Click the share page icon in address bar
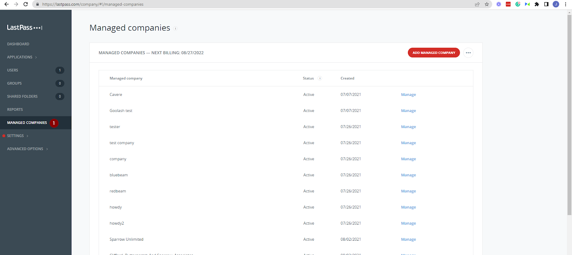Image resolution: width=572 pixels, height=255 pixels. click(x=477, y=4)
